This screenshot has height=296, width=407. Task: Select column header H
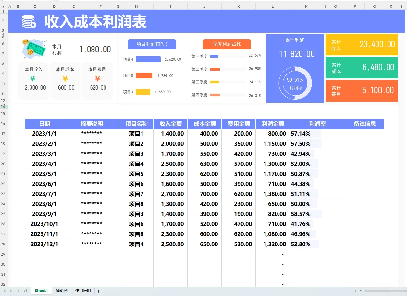pyautogui.click(x=136, y=6)
